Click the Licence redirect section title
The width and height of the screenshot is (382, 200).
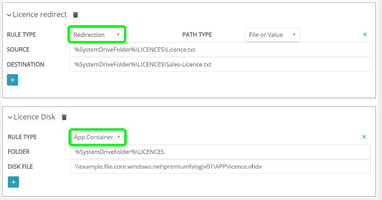(40, 15)
